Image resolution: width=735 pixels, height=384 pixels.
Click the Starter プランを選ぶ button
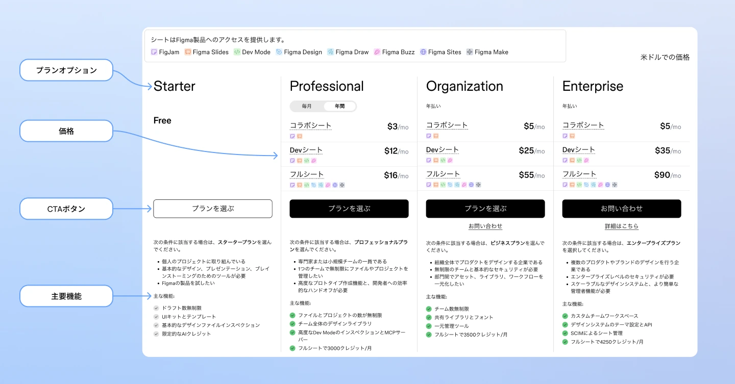pos(212,209)
